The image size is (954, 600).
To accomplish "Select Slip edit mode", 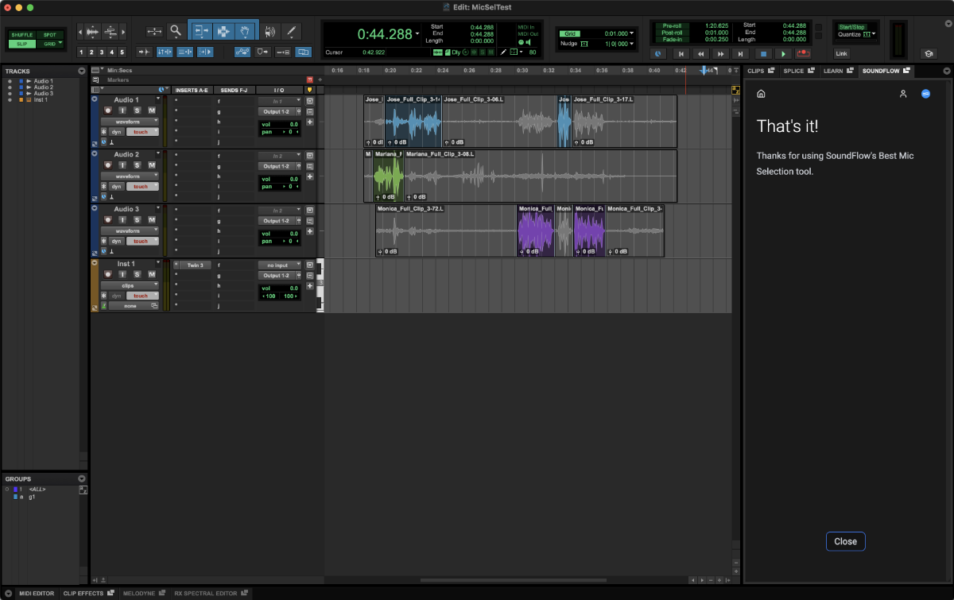I will 22,44.
